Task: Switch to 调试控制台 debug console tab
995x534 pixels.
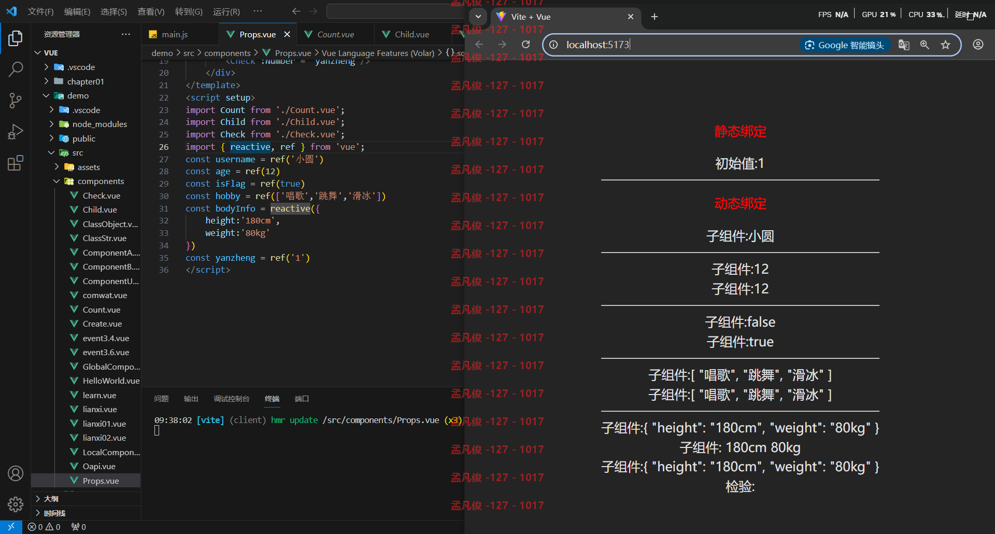Action: point(232,399)
